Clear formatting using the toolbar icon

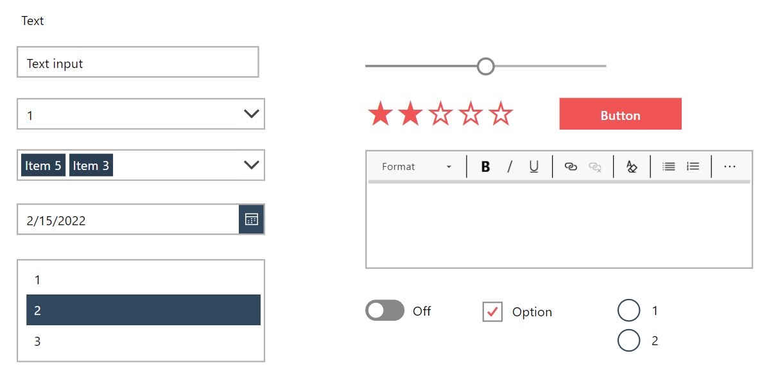pos(632,166)
